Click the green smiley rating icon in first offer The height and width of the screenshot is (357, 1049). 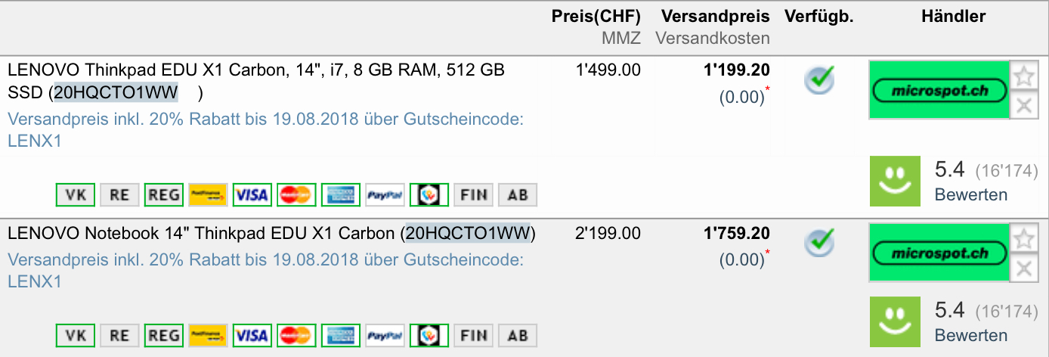coord(895,182)
